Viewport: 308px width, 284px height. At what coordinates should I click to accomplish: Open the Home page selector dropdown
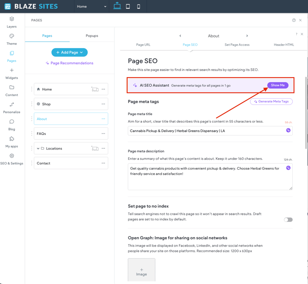(x=91, y=7)
